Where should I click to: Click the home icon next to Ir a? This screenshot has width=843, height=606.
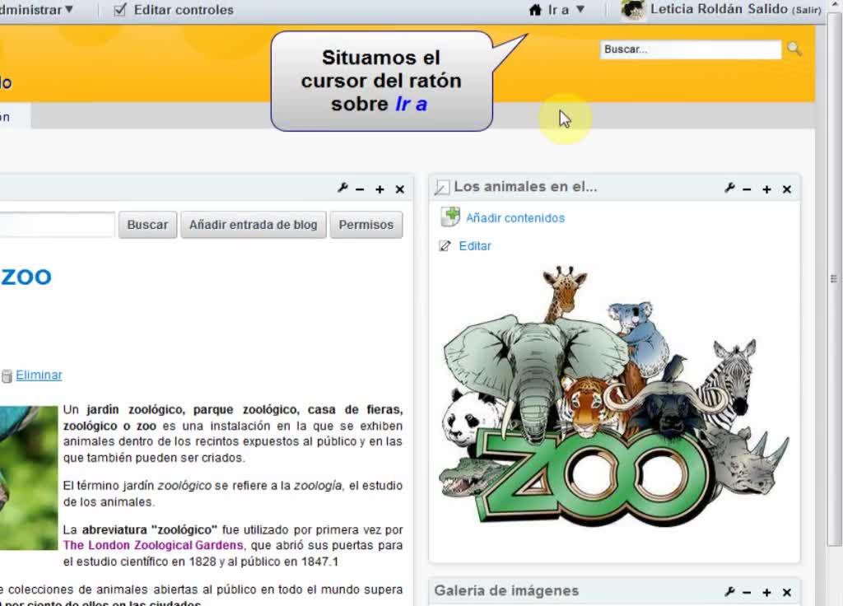[x=535, y=10]
